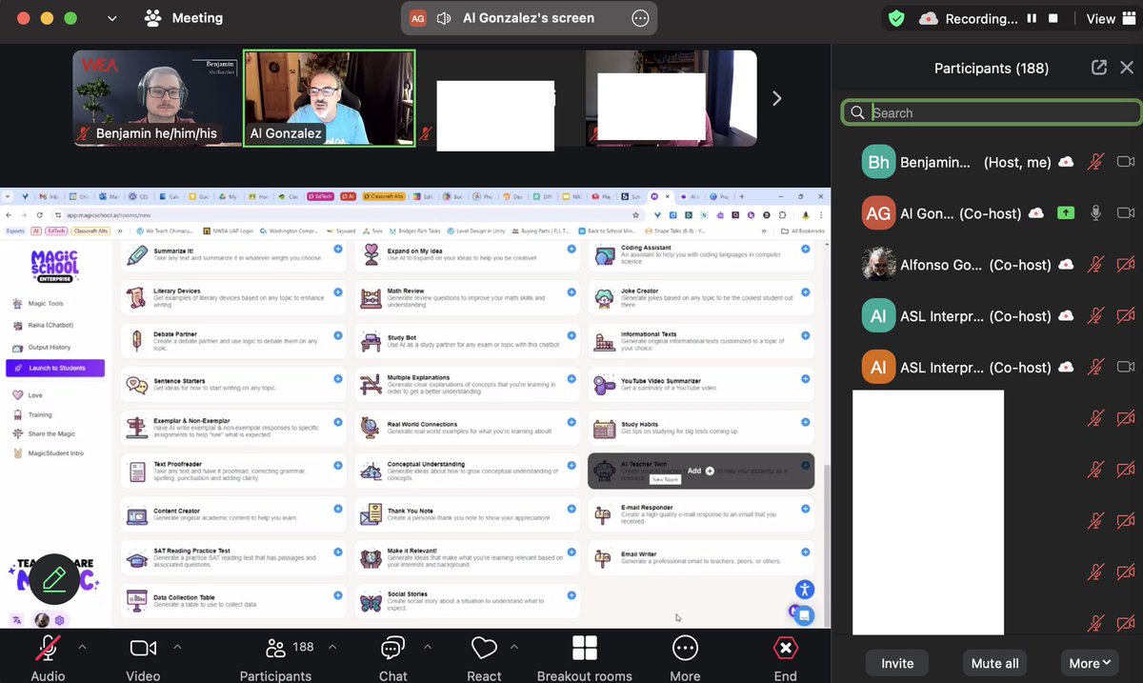Open the Data Collection Table card
Screen dimensions: 1143x683
pyautogui.click(x=234, y=600)
